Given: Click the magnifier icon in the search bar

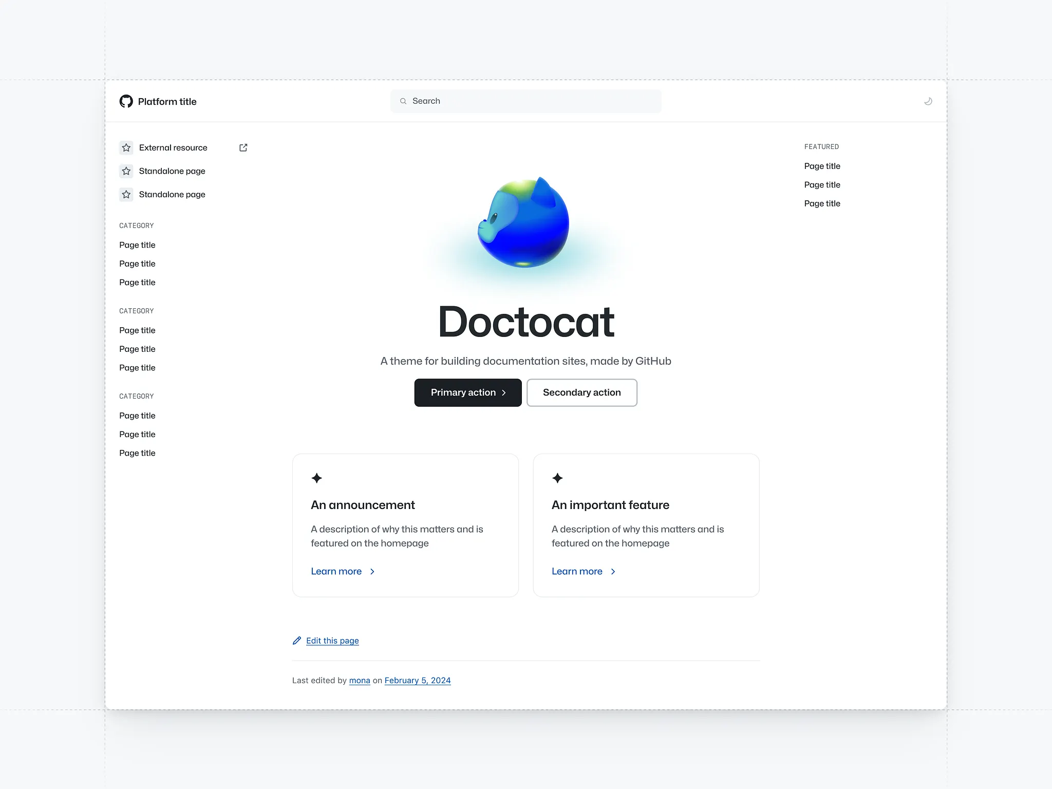Looking at the screenshot, I should click(x=404, y=101).
